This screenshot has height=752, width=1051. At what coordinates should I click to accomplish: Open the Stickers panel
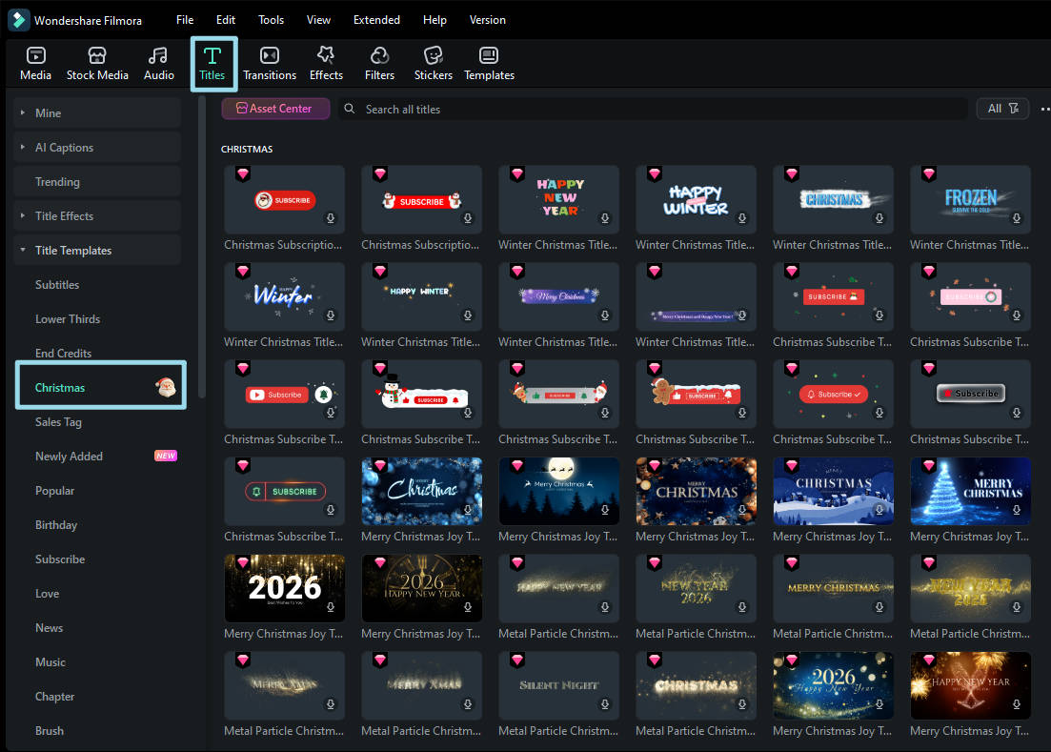click(x=433, y=64)
